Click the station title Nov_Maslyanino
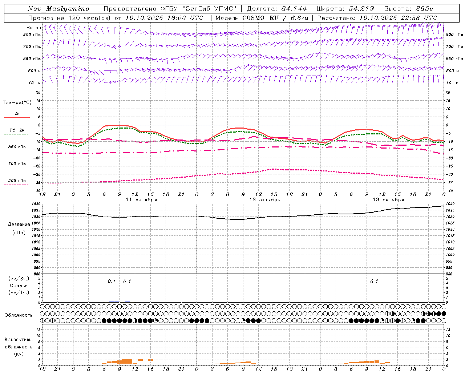465x372 pixels. (x=58, y=9)
